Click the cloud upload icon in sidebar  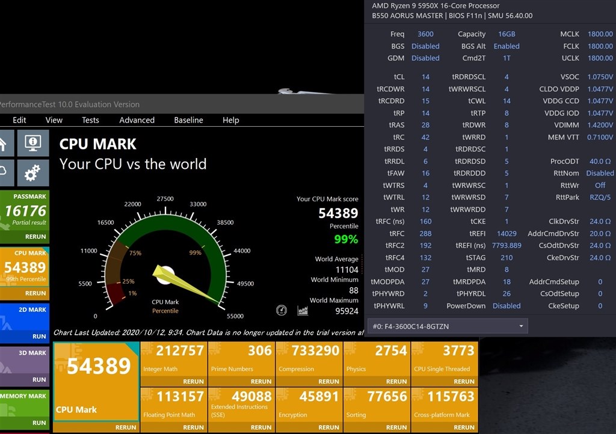(6, 173)
